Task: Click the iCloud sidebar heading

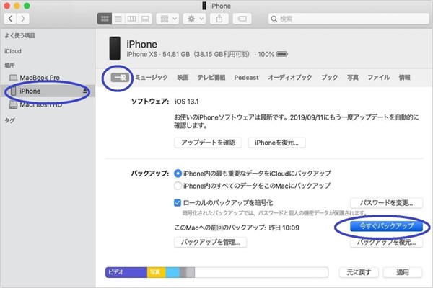Action: click(x=13, y=51)
